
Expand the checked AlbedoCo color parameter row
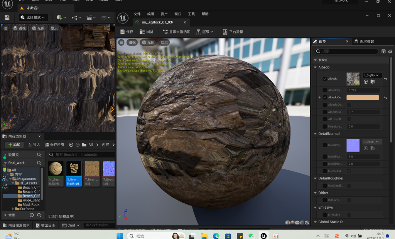click(x=319, y=98)
